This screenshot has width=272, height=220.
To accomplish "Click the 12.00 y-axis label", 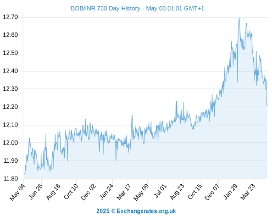I will (x=10, y=142).
